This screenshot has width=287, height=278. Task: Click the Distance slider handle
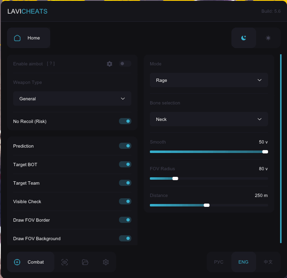click(207, 205)
